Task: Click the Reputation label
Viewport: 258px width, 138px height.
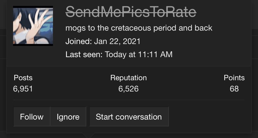Action: click(128, 78)
